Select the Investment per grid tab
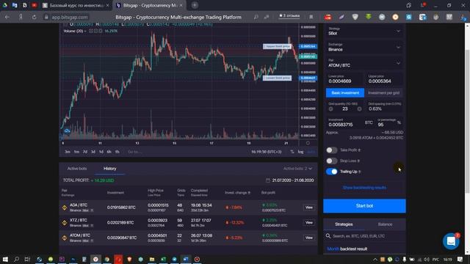Image resolution: width=470 pixels, height=264 pixels. pos(383,93)
